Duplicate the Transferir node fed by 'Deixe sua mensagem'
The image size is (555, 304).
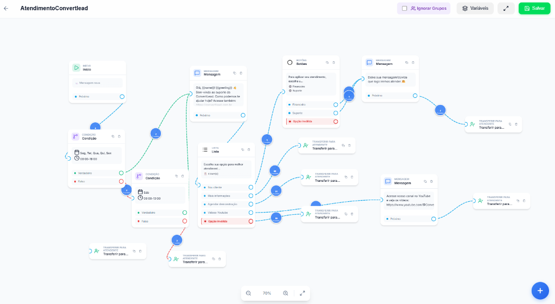click(510, 124)
